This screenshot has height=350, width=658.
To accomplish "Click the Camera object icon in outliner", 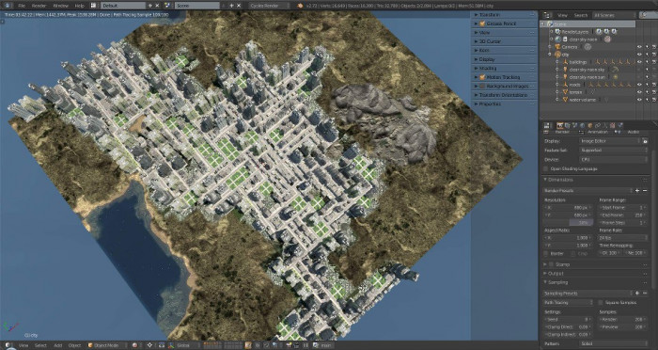I will coord(557,47).
